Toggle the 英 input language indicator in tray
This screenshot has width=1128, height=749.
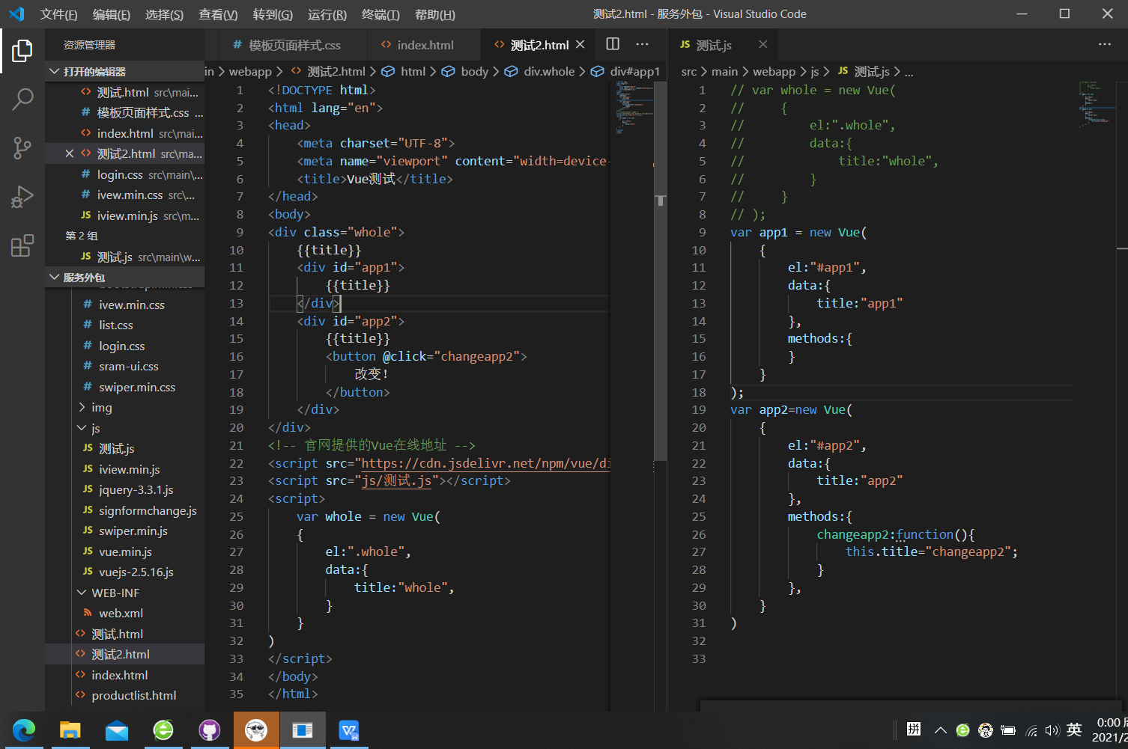click(1074, 730)
